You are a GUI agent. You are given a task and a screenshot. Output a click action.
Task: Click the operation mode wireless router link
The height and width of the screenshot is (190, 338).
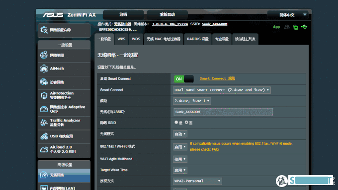[x=123, y=24]
